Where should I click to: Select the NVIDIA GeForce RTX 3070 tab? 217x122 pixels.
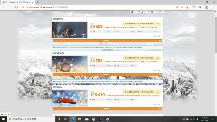pos(18,2)
